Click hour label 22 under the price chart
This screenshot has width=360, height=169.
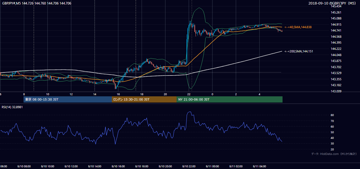click(189, 94)
